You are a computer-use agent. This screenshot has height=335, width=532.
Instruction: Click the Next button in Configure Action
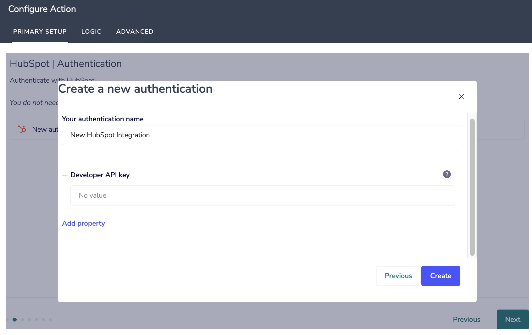[513, 320]
